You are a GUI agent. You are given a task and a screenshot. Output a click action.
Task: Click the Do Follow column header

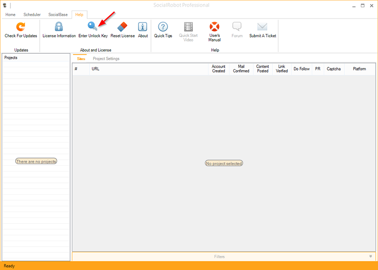(302, 69)
